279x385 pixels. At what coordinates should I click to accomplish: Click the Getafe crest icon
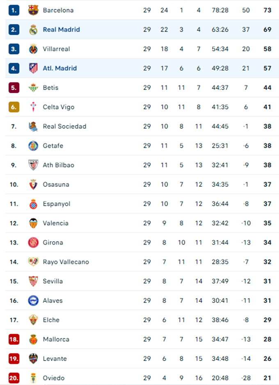tap(33, 146)
